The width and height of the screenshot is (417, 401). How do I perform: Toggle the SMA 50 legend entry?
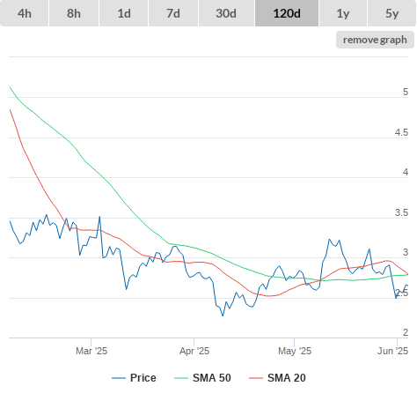tap(212, 378)
